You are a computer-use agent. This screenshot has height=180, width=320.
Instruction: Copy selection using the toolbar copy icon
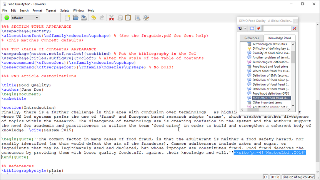[x=120, y=18]
